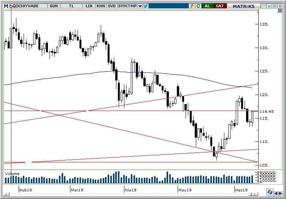Image resolution: width=286 pixels, height=199 pixels.
Task: Click the green AL buy button
Action: click(207, 6)
